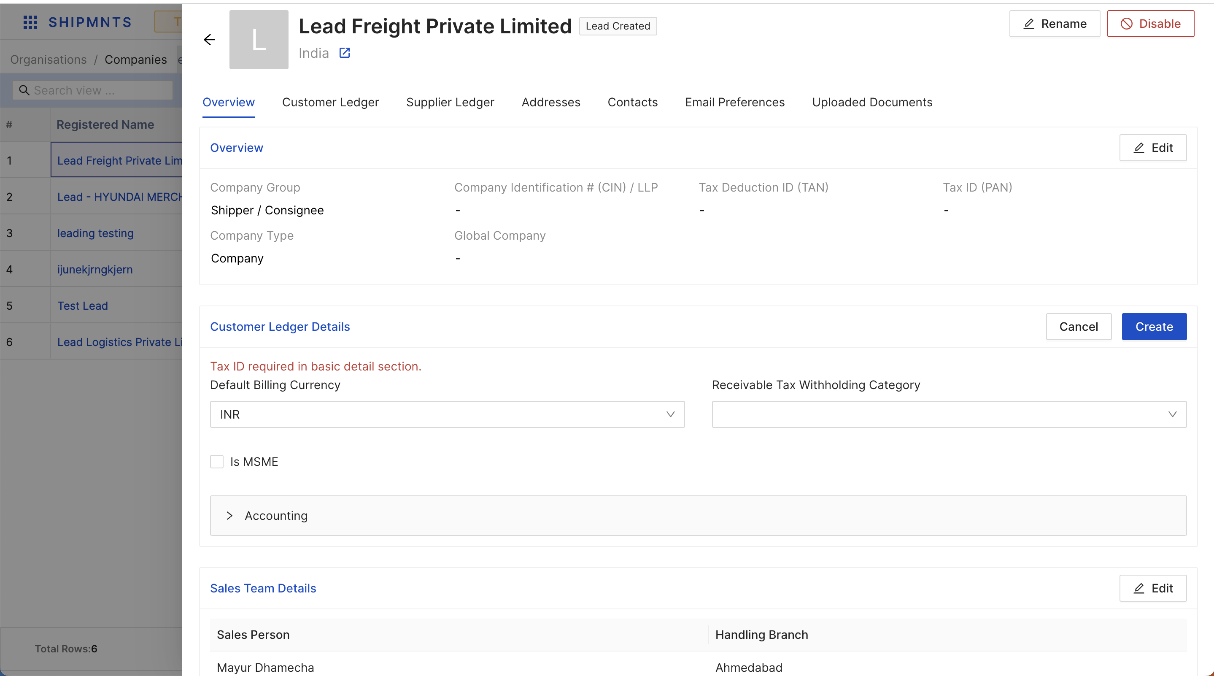Viewport: 1214px width, 676px height.
Task: Click the Rename button
Action: (x=1054, y=24)
